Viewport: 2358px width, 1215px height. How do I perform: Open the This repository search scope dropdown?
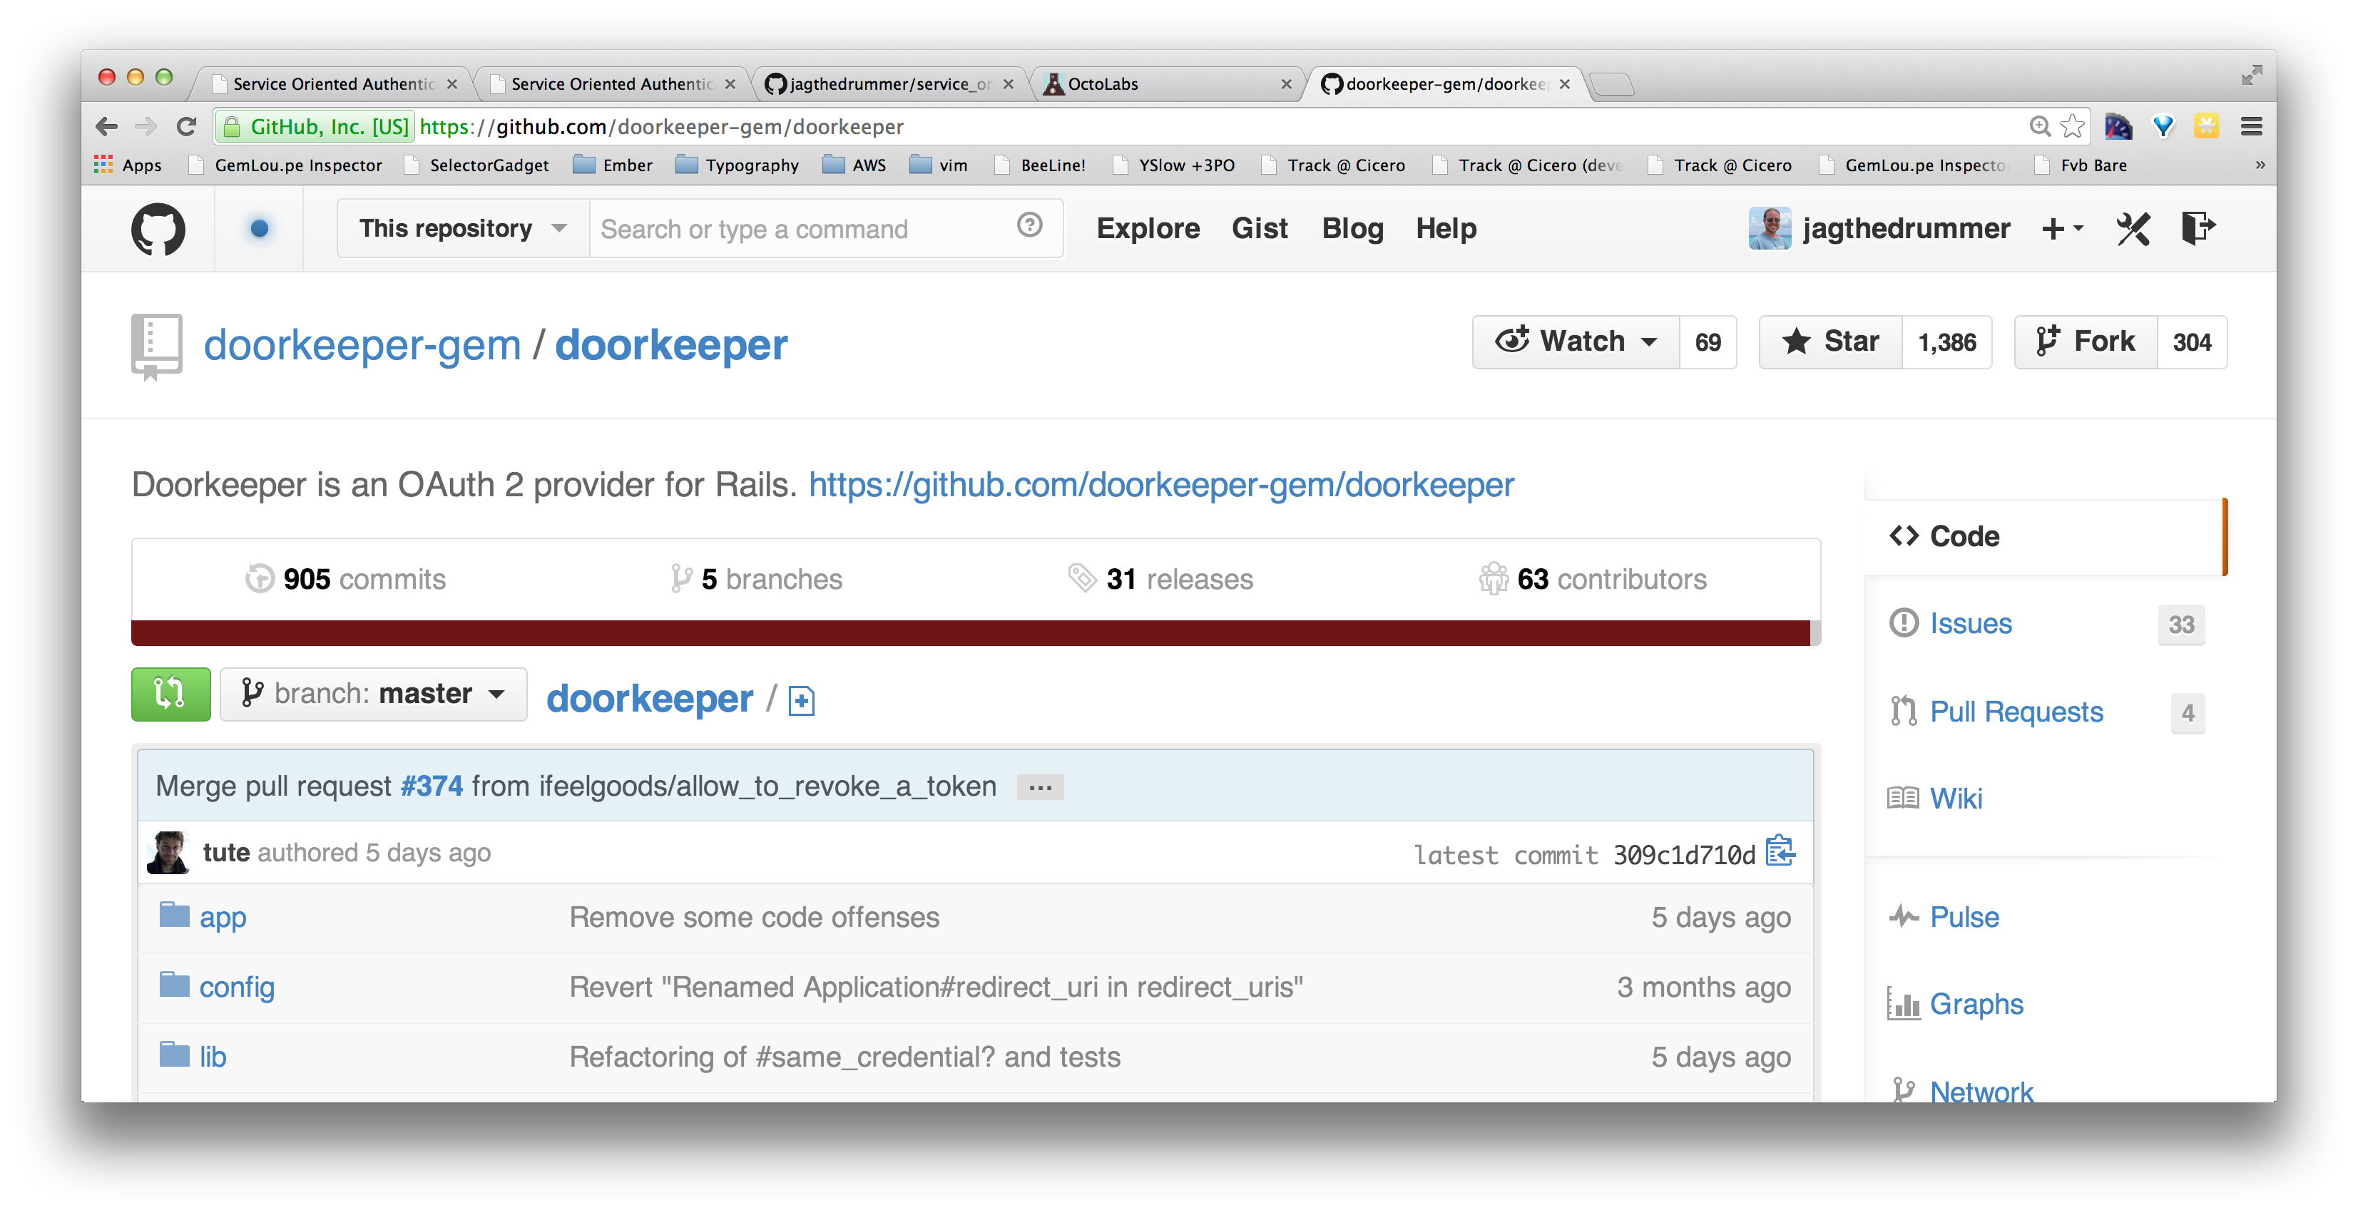pyautogui.click(x=463, y=228)
